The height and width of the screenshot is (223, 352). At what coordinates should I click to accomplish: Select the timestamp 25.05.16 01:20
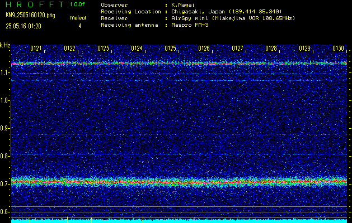pyautogui.click(x=24, y=26)
